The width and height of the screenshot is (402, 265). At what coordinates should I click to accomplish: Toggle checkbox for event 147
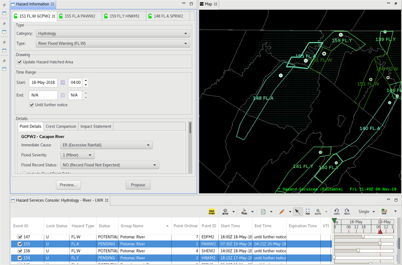[20, 237]
